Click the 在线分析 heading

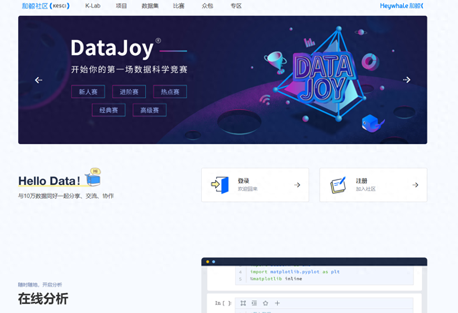(x=43, y=299)
